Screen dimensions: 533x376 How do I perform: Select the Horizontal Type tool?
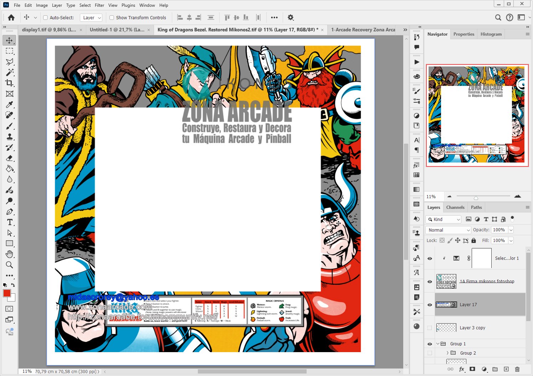(10, 222)
